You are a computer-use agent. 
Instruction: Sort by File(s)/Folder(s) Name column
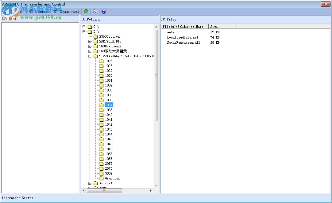coord(185,27)
